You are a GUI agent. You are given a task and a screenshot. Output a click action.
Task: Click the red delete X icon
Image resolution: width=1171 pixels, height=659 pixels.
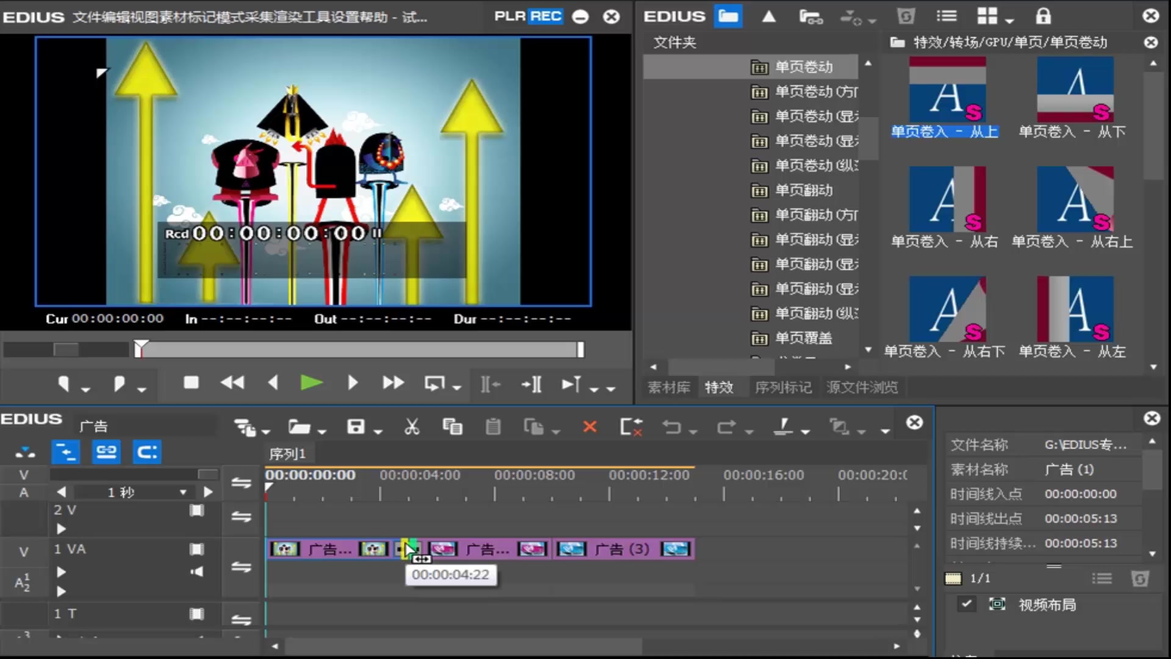pos(589,427)
